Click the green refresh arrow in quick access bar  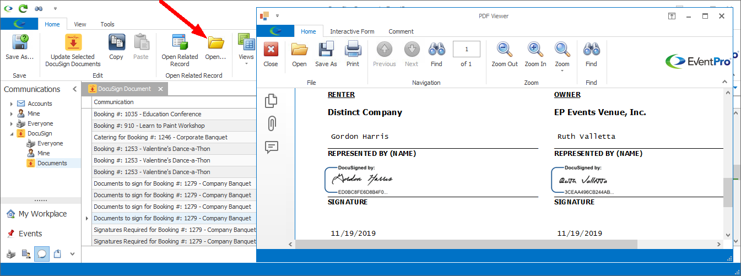click(x=23, y=8)
